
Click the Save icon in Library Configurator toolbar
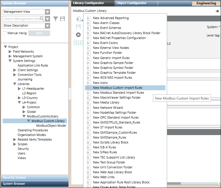click(78, 27)
